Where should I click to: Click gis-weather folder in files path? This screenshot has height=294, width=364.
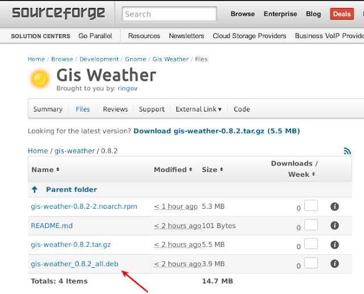(75, 151)
